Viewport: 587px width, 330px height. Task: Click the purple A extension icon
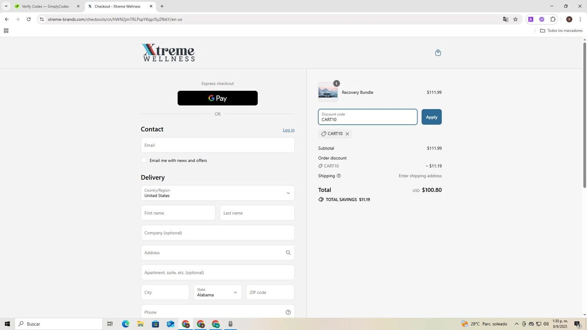tap(531, 19)
